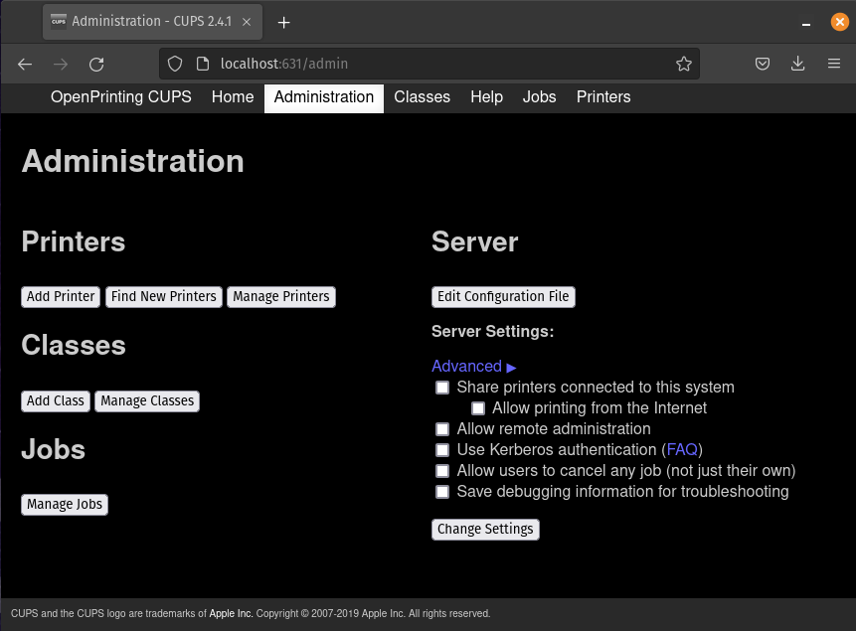This screenshot has height=631, width=856.
Task: Enable Use Kerberos authentication checkbox
Action: 442,450
